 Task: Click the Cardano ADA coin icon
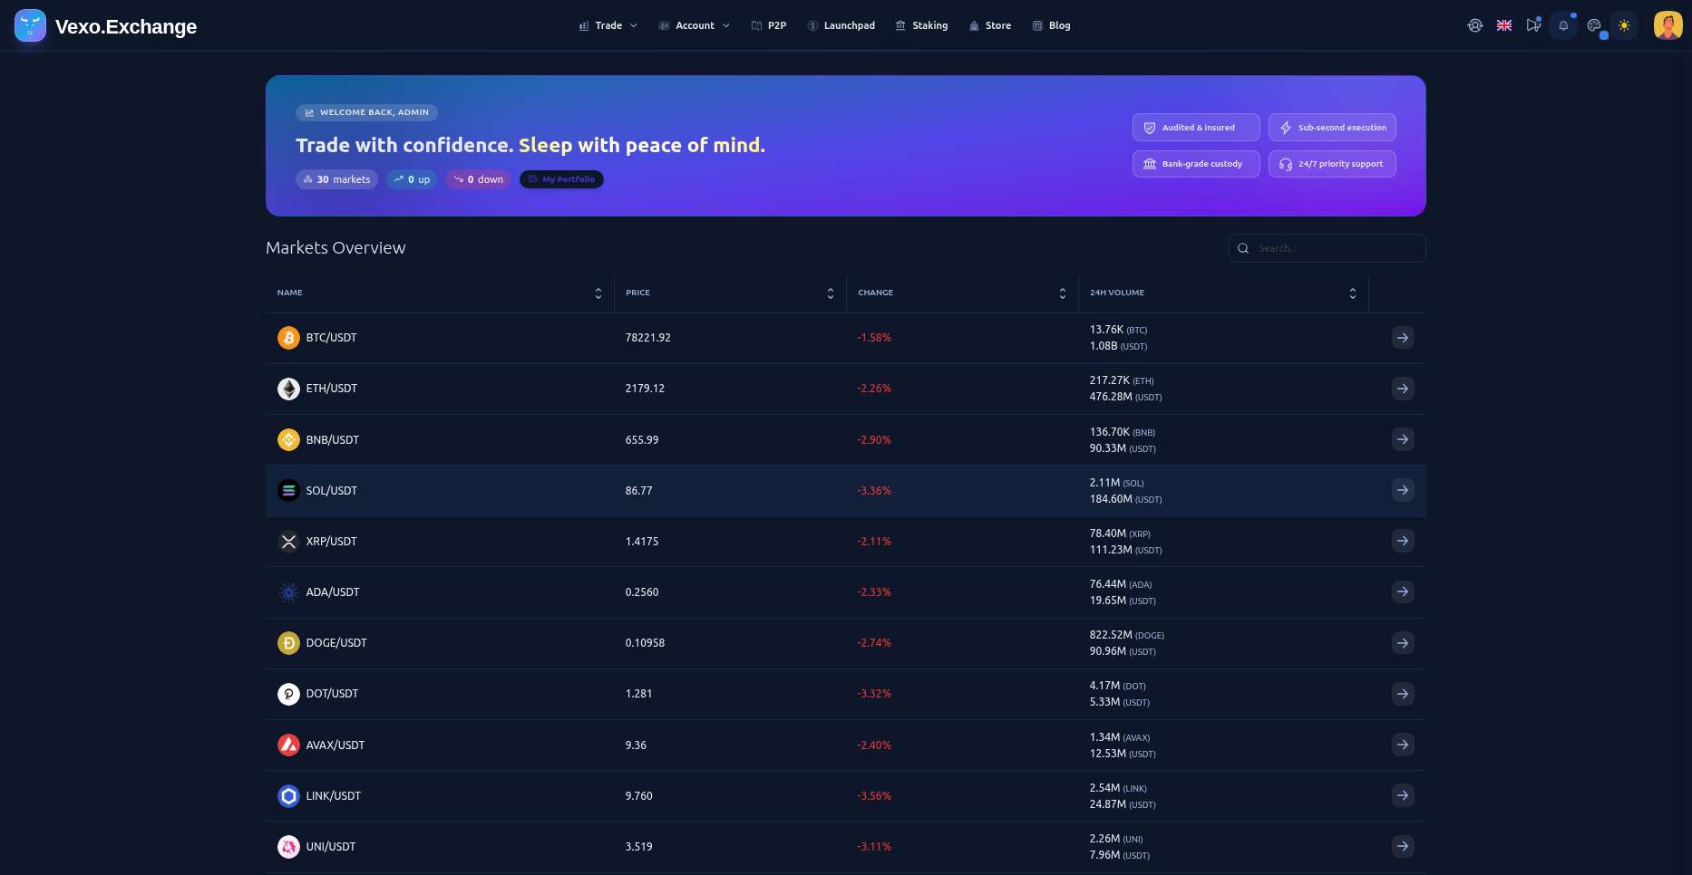tap(288, 592)
